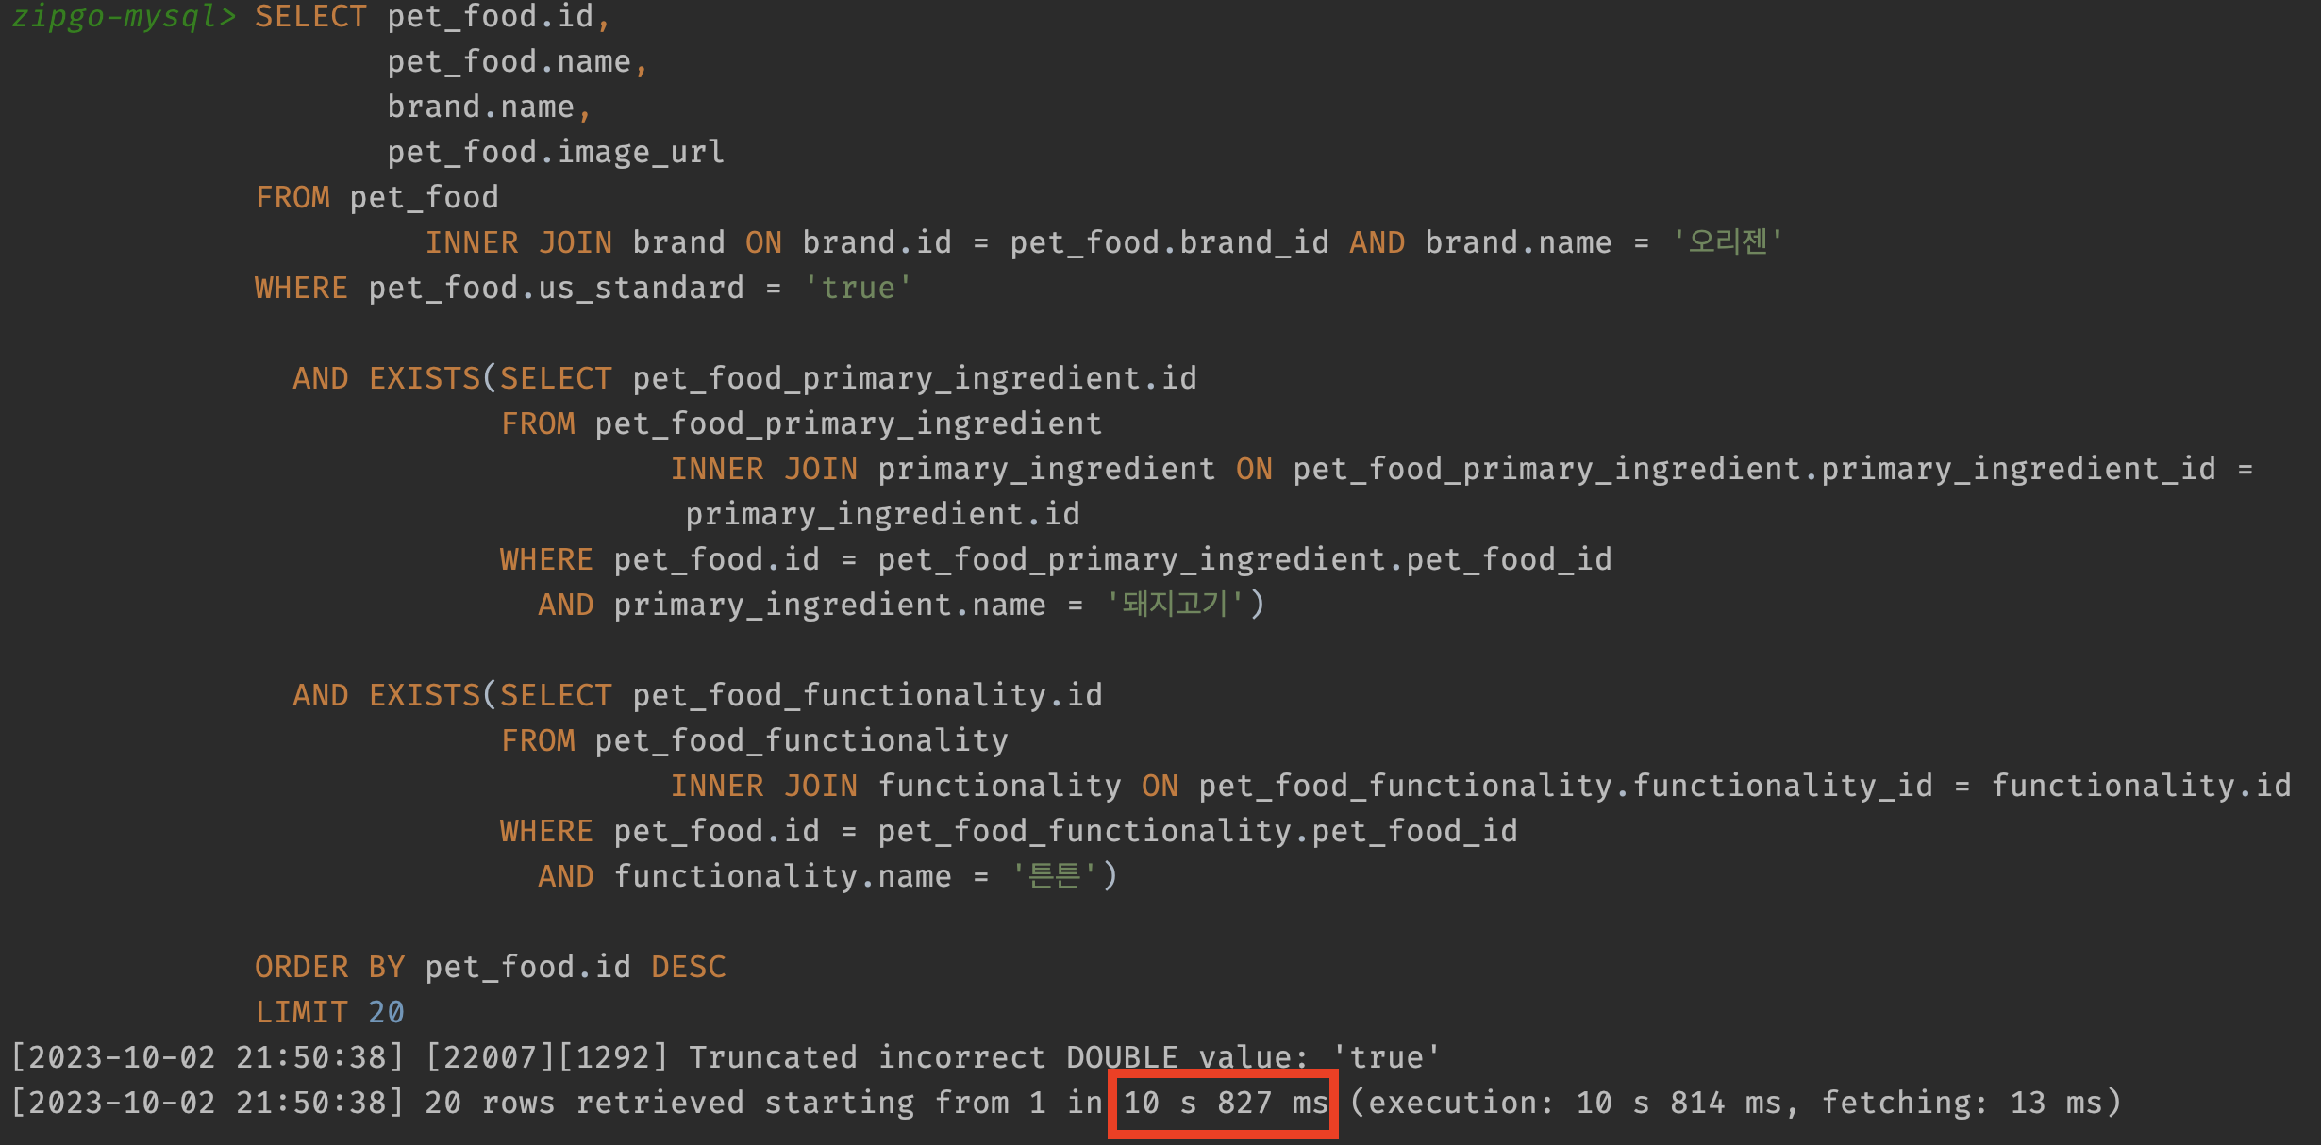The width and height of the screenshot is (2321, 1145).
Task: Click the first SELECT keyword after the prompt
Action: coord(310,17)
